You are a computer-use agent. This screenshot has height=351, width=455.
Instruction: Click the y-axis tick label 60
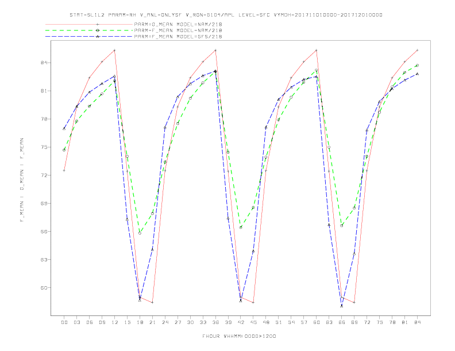pos(44,287)
